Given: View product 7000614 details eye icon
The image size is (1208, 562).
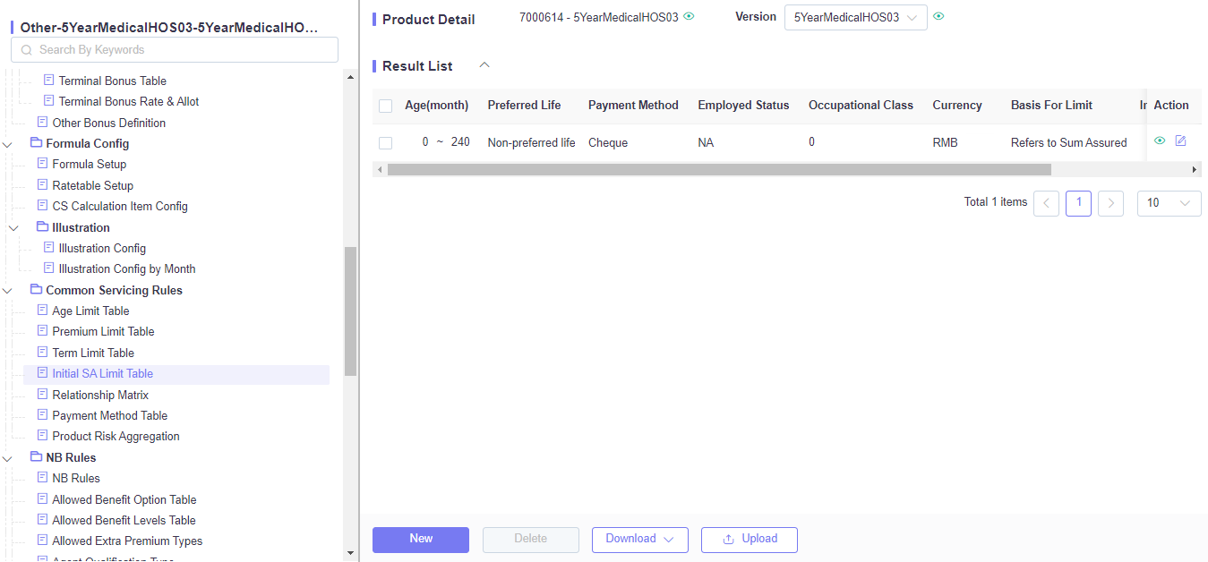Looking at the screenshot, I should point(689,16).
